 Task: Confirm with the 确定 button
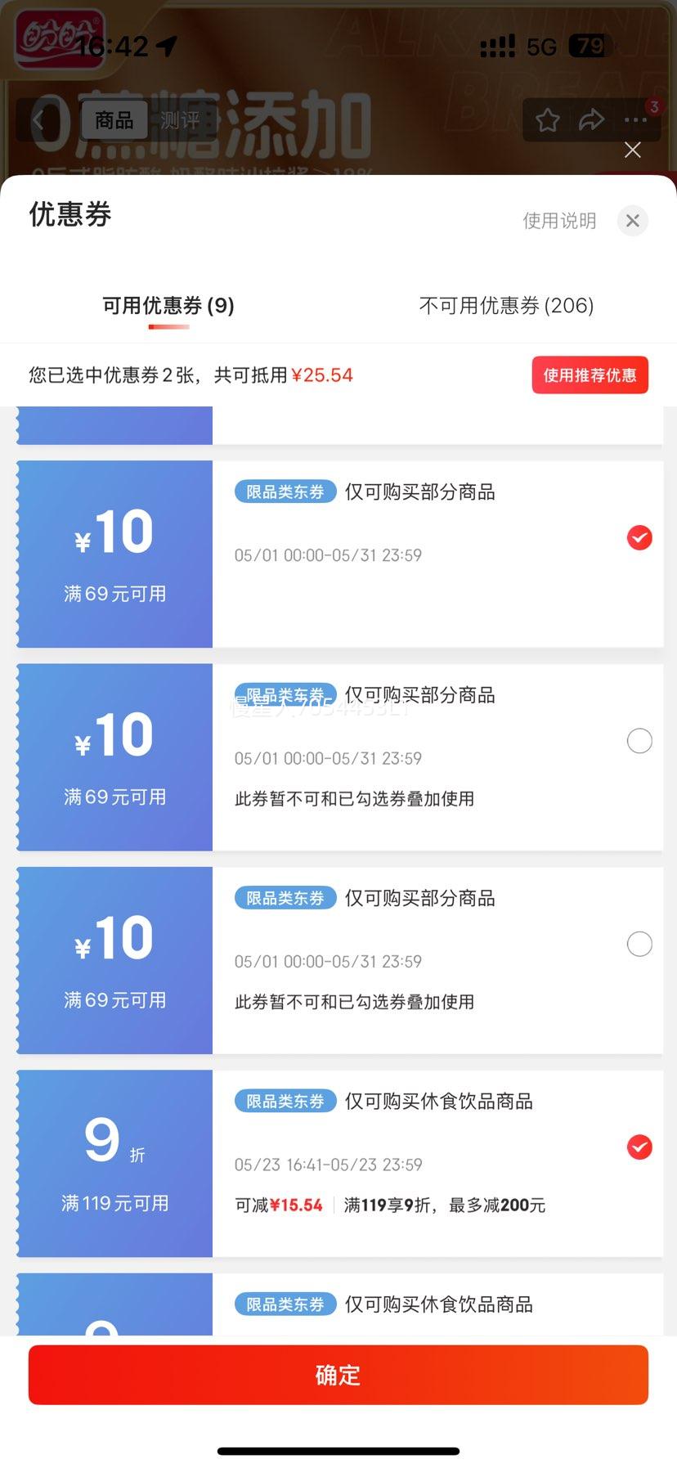point(338,1375)
